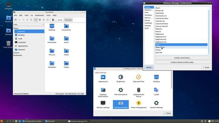Click the Go Up arrow in file manager toolbar
This screenshot has width=219, height=123.
27,20
